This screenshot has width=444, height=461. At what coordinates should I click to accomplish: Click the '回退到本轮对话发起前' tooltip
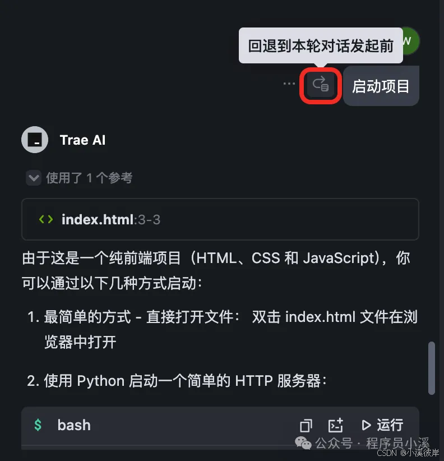pos(321,45)
